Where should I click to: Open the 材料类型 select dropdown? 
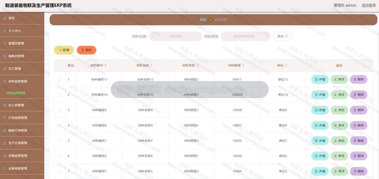(x=246, y=37)
